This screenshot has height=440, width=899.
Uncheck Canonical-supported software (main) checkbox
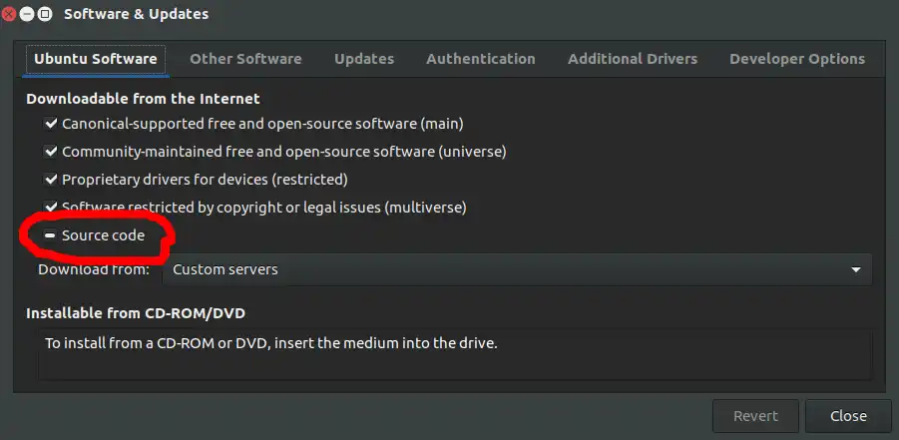[x=51, y=124]
